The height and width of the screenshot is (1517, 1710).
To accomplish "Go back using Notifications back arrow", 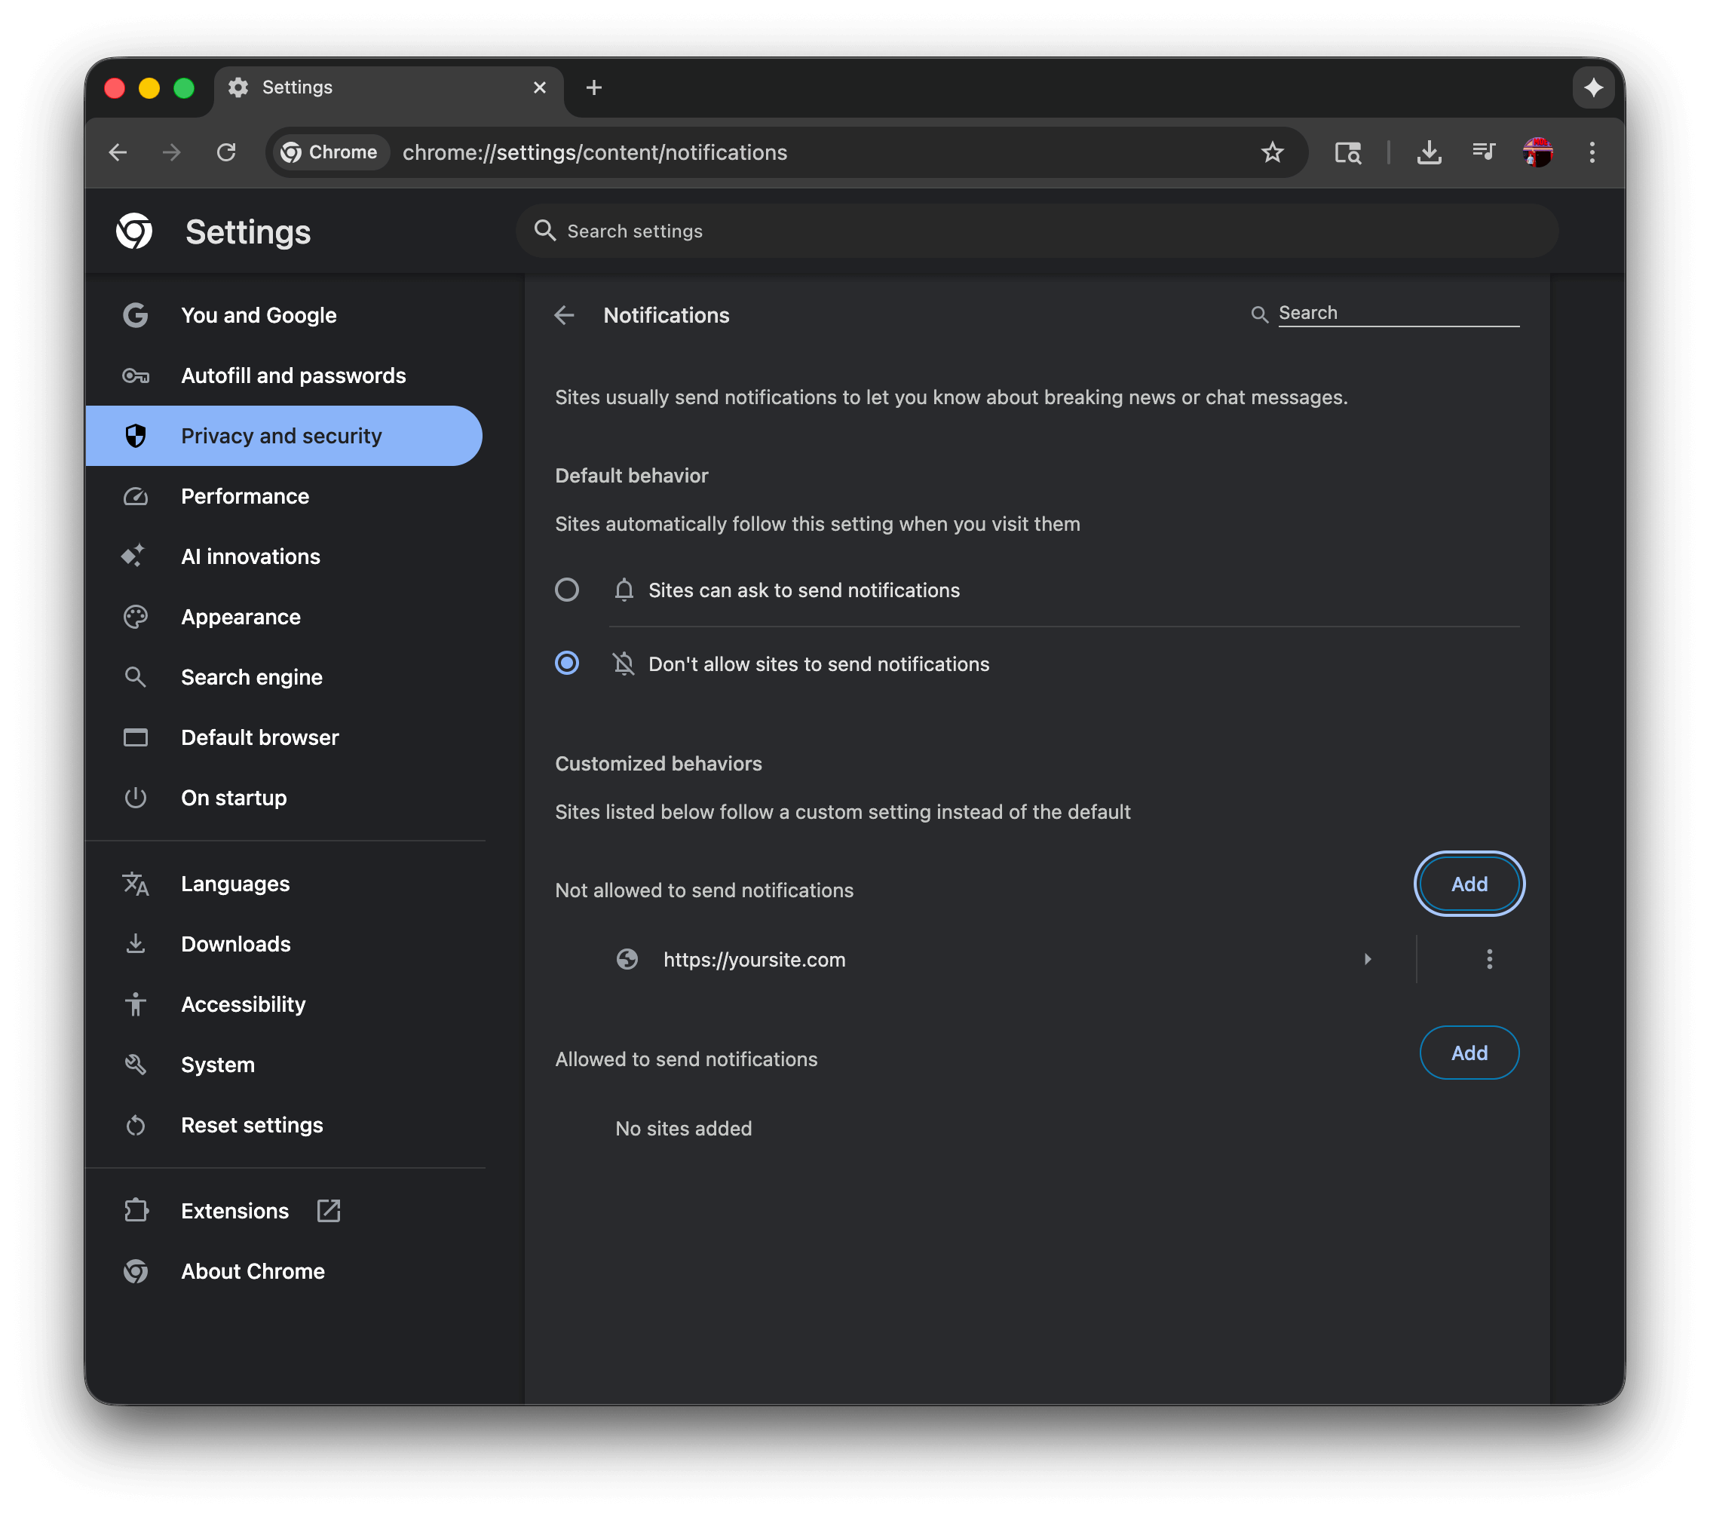I will 565,315.
